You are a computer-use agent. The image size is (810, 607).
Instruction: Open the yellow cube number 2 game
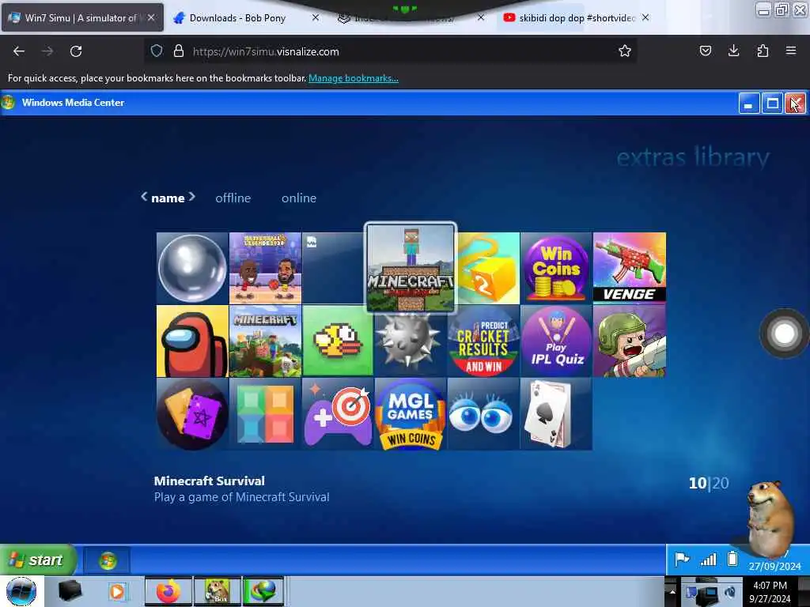488,268
